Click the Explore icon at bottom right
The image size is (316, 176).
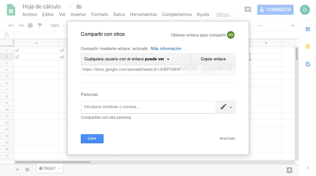pyautogui.click(x=289, y=170)
